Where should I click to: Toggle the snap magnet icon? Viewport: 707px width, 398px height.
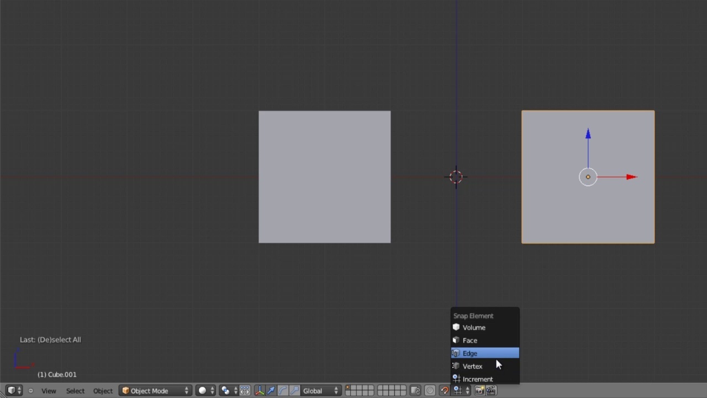point(445,391)
